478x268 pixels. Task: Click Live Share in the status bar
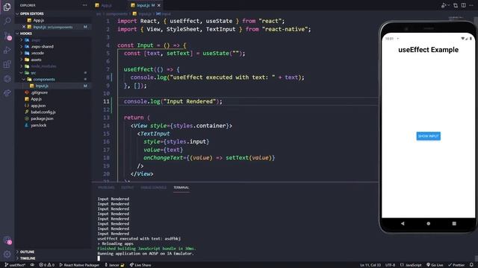click(x=140, y=265)
